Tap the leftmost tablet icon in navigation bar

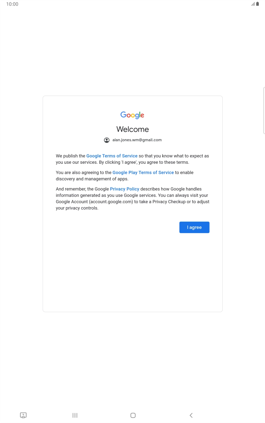(x=23, y=415)
